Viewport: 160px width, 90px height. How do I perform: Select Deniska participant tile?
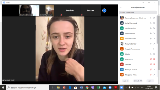point(70,10)
